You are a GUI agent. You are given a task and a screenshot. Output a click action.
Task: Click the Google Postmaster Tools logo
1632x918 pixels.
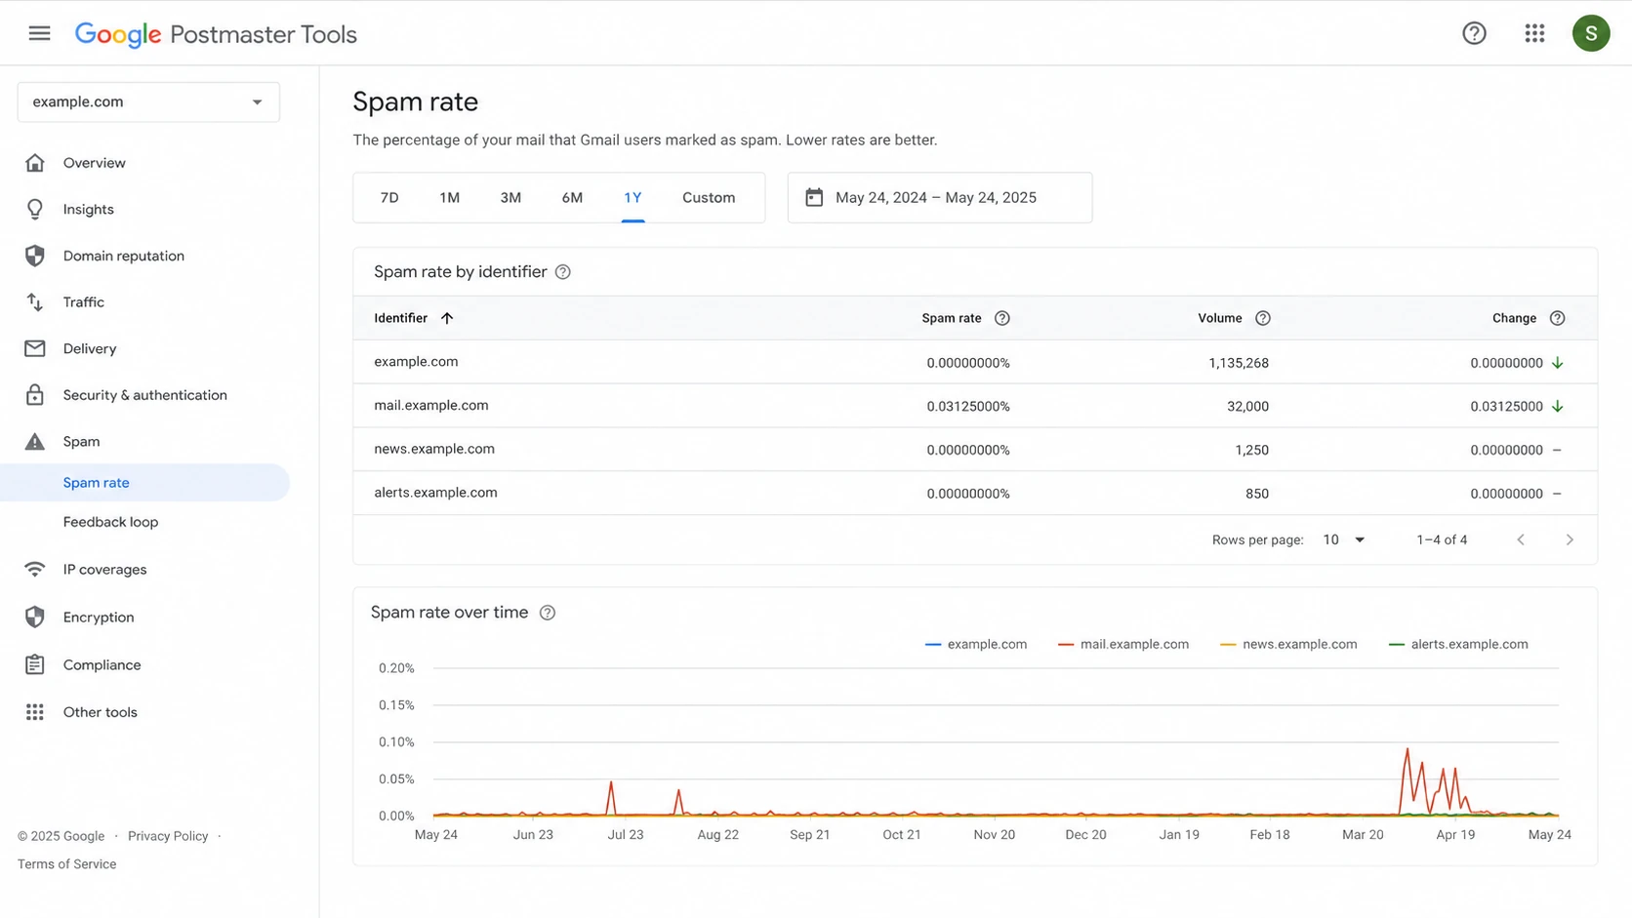pyautogui.click(x=216, y=34)
